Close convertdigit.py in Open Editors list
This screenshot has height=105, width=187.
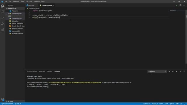[x=8, y=14]
